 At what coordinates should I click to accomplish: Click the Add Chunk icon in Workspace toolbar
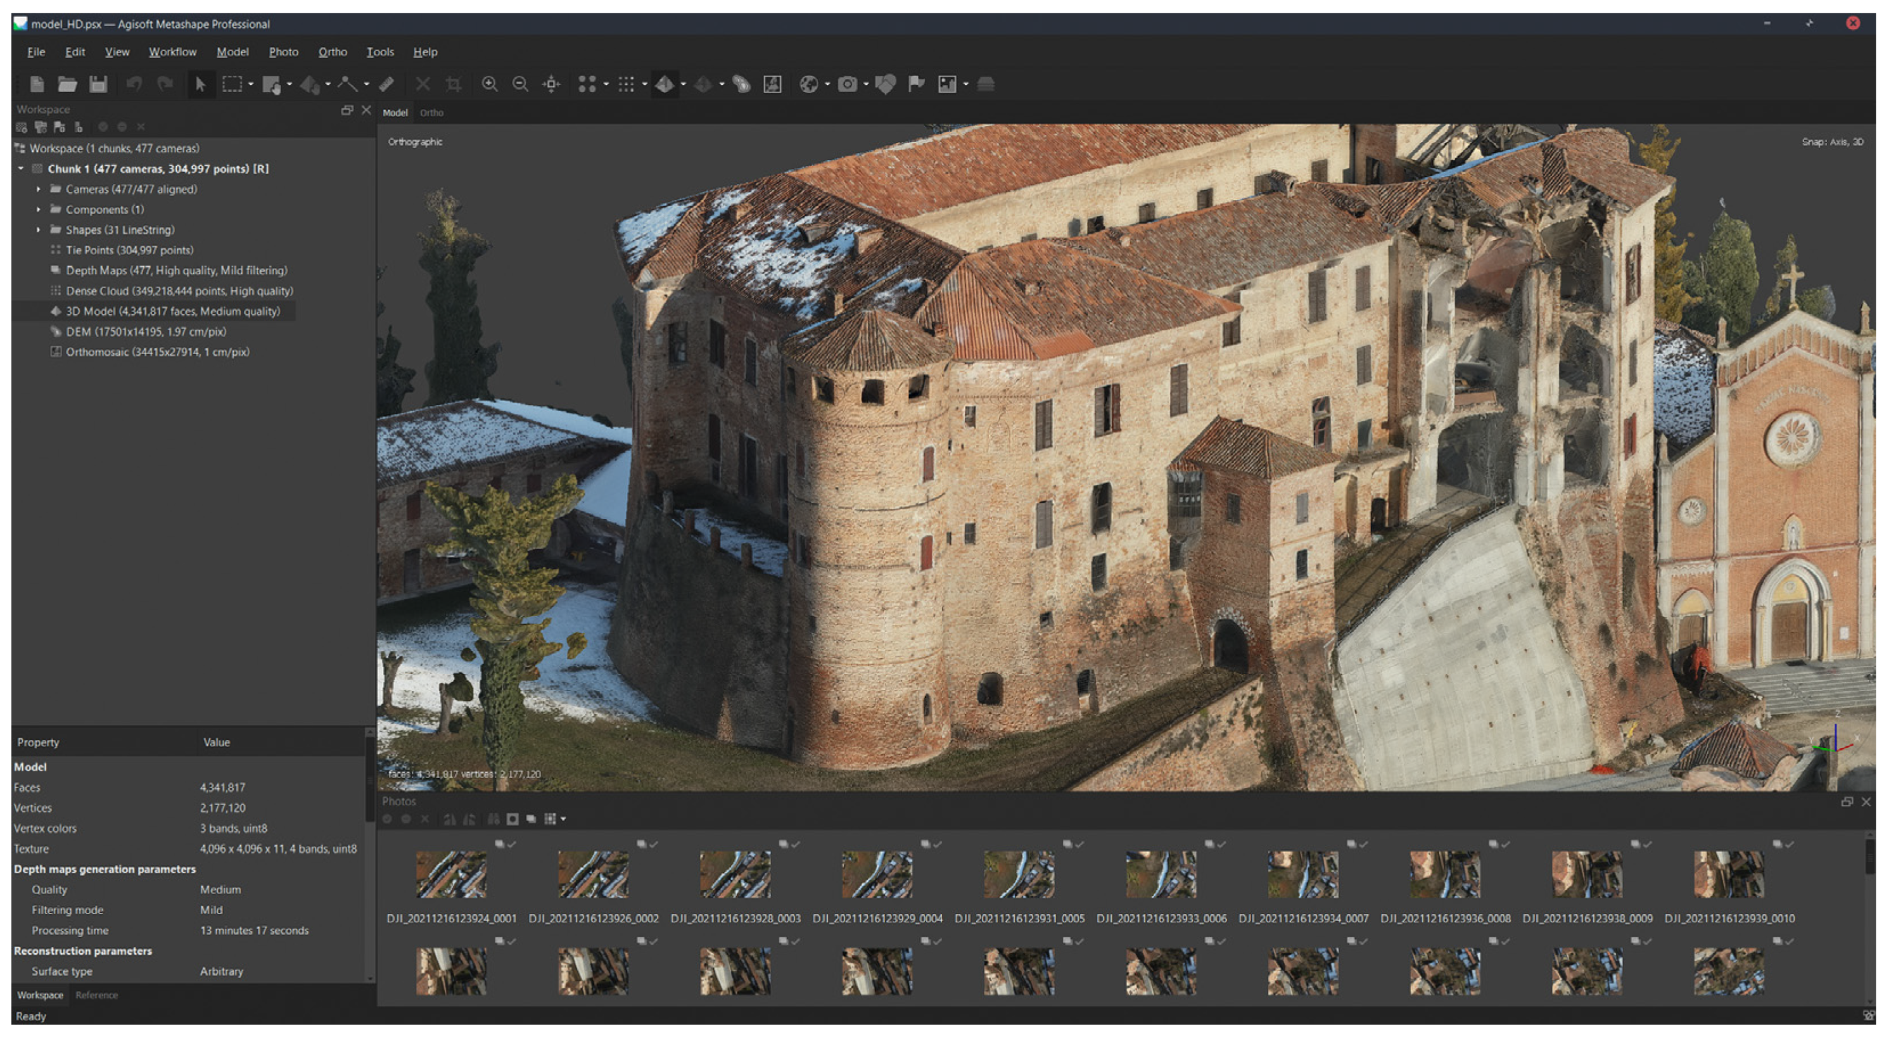pos(21,127)
